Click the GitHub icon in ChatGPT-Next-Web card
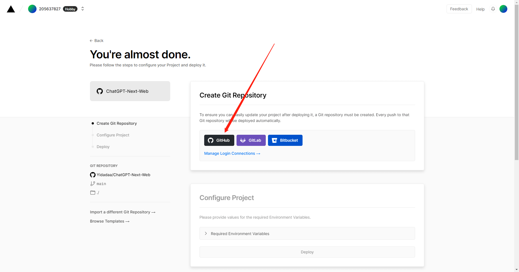The width and height of the screenshot is (519, 272). tap(100, 91)
